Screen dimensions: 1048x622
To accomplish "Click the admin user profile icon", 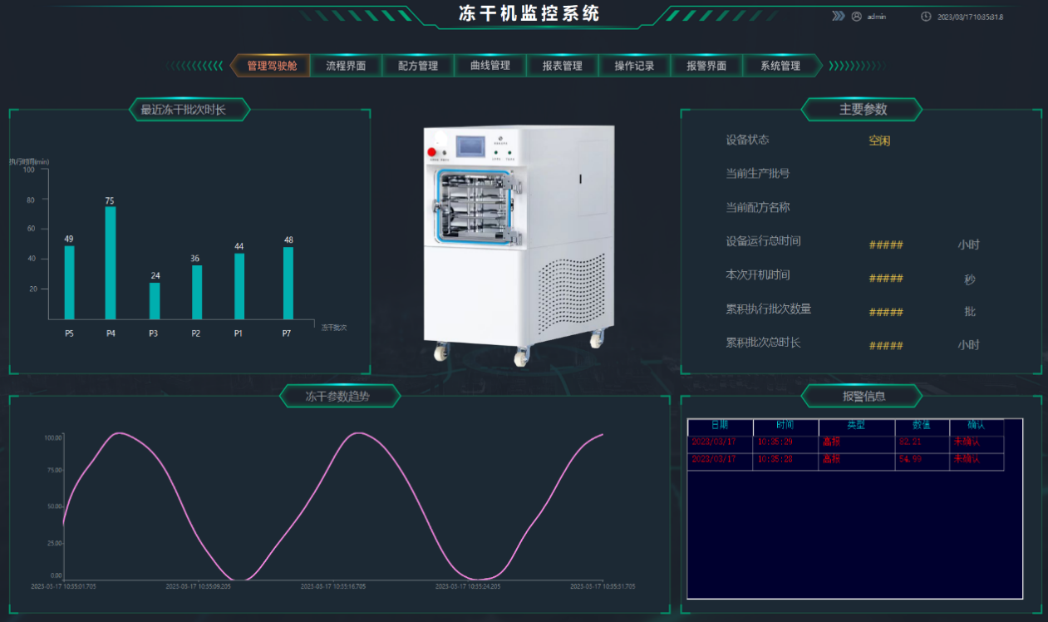I will [857, 16].
